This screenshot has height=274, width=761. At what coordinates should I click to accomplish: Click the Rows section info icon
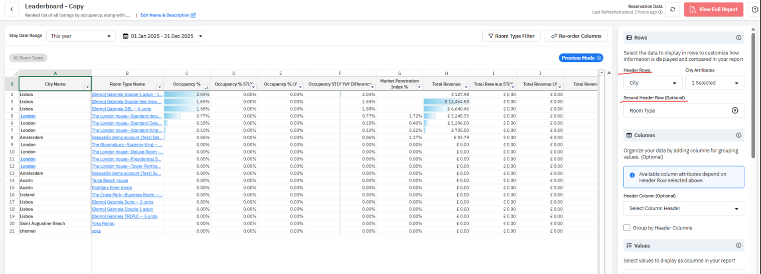tap(738, 37)
